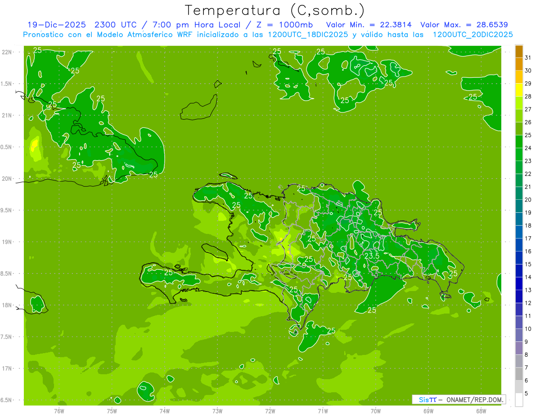Click the "23.5" contour label
540x417 pixels.
(372, 256)
